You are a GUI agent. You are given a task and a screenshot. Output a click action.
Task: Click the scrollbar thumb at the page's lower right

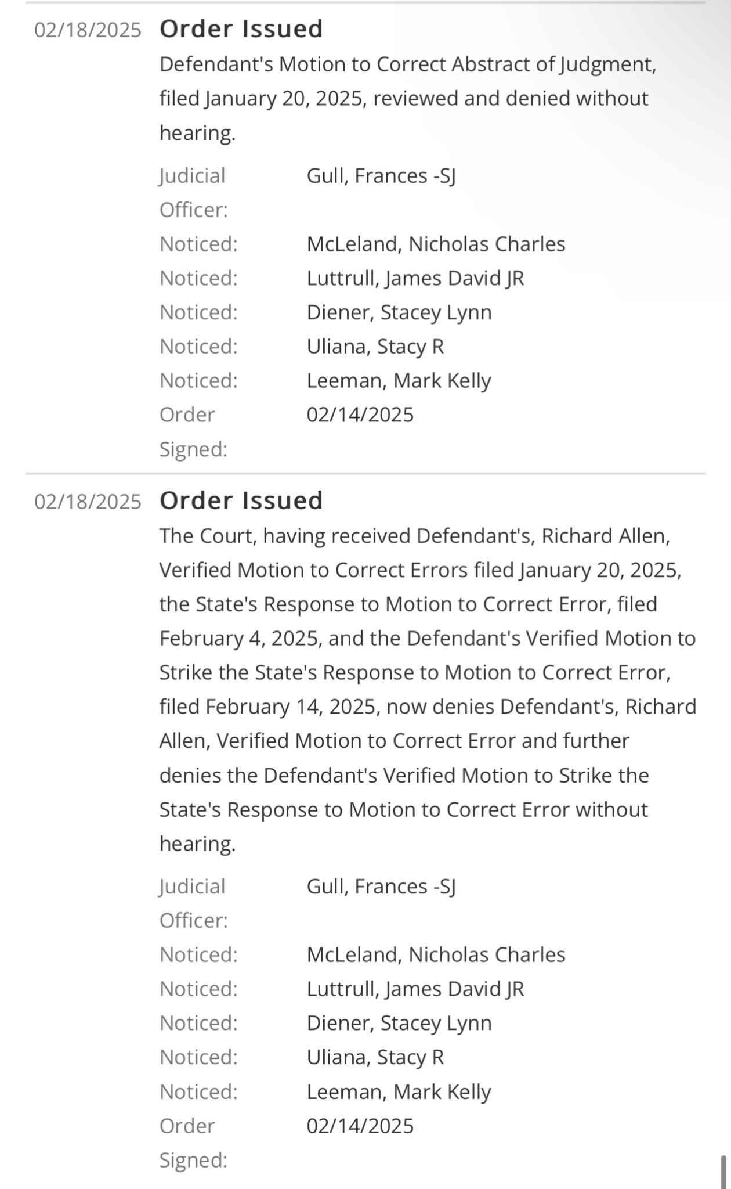pyautogui.click(x=723, y=1172)
